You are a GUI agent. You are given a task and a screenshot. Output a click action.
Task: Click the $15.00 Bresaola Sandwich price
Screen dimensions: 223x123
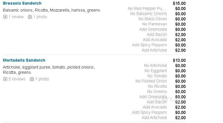pyautogui.click(x=179, y=3)
